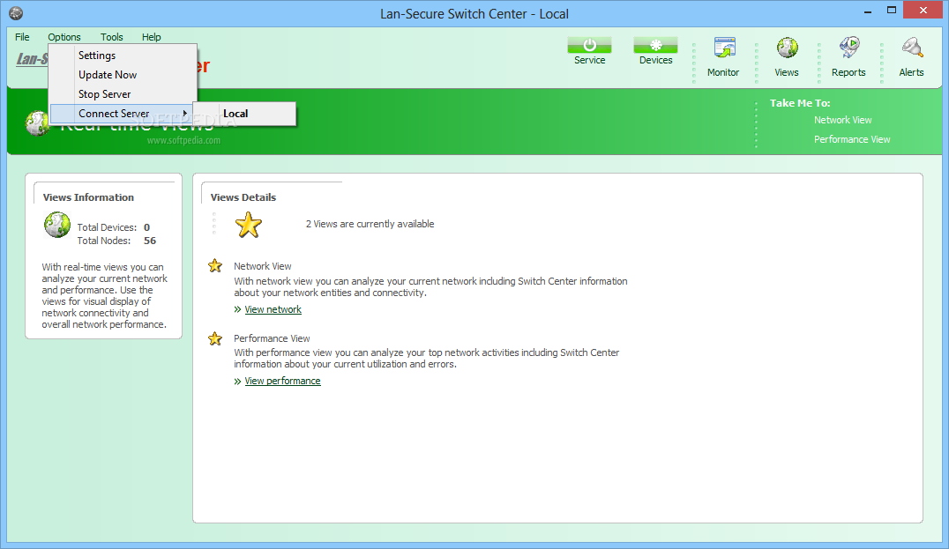The width and height of the screenshot is (949, 549).
Task: Open the Help menu
Action: coord(152,37)
